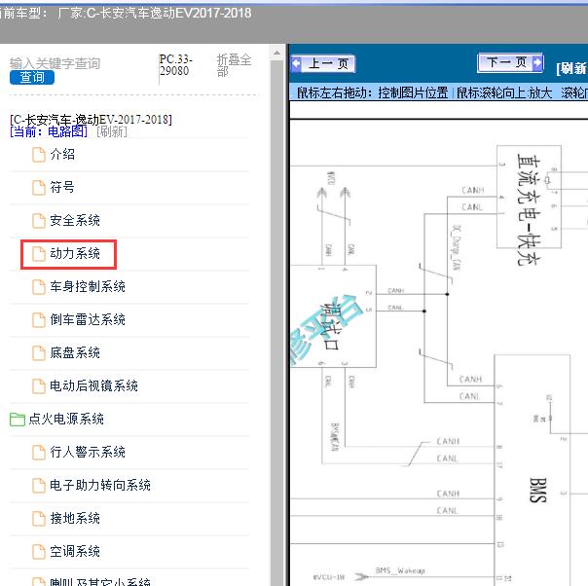The height and width of the screenshot is (586, 588).
Task: Open the 倒车雷达系统 tree item
Action: click(88, 319)
